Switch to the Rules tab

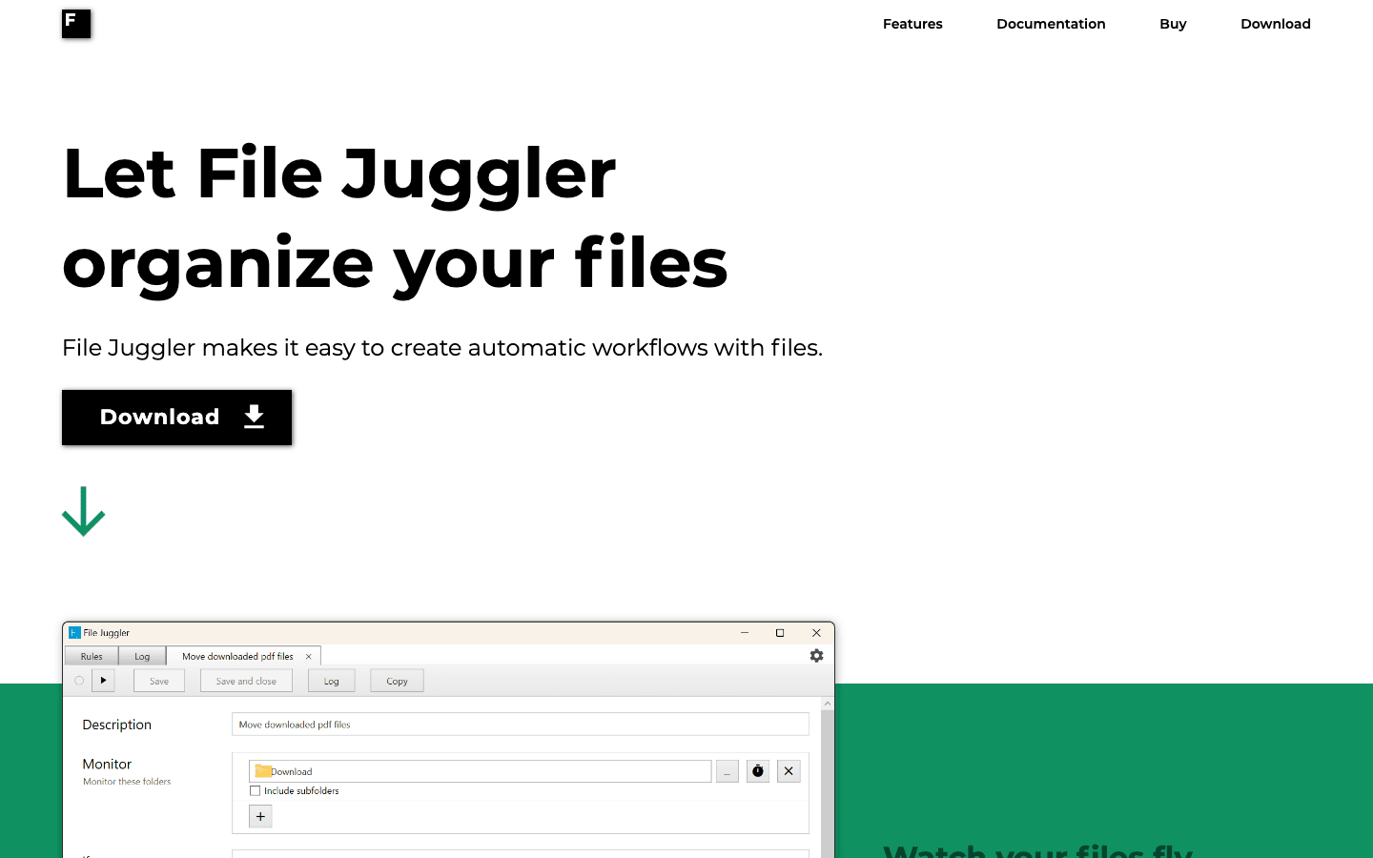pyautogui.click(x=91, y=656)
